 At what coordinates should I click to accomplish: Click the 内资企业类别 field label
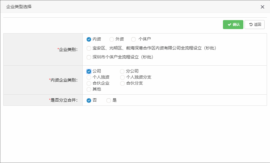(x=64, y=80)
